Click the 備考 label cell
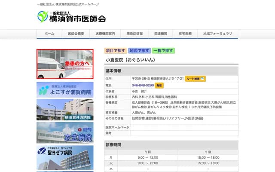This screenshot has width=275, height=172. tap(117, 133)
